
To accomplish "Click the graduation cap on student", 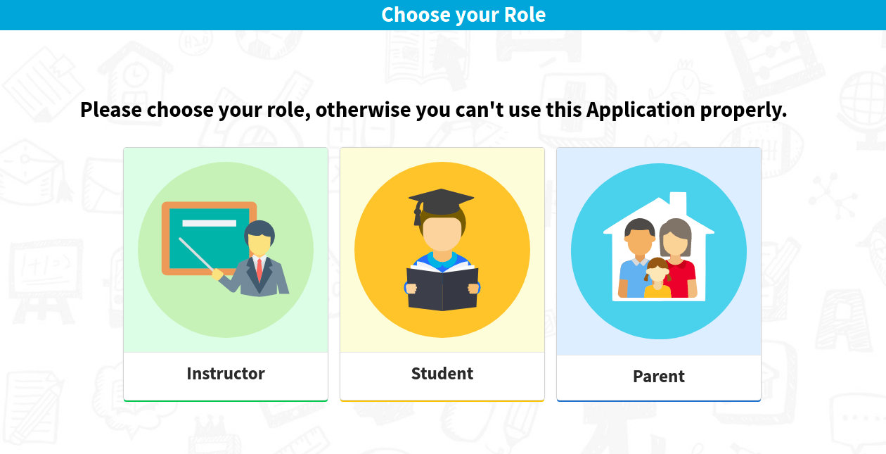I will [440, 204].
